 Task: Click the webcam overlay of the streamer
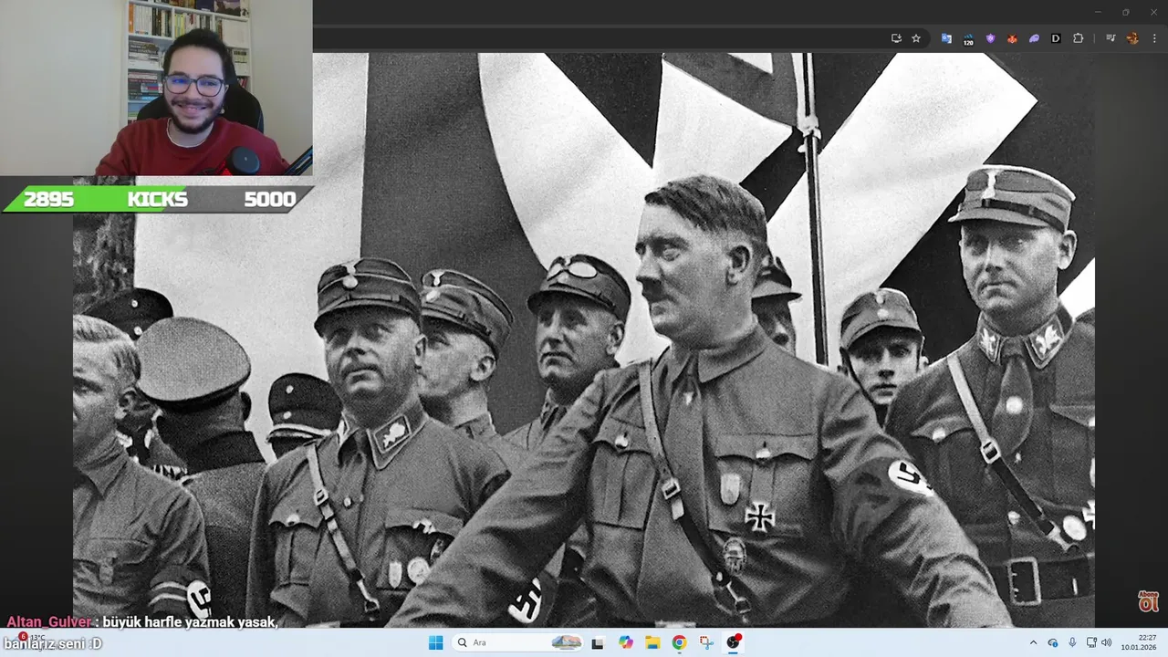pyautogui.click(x=156, y=88)
